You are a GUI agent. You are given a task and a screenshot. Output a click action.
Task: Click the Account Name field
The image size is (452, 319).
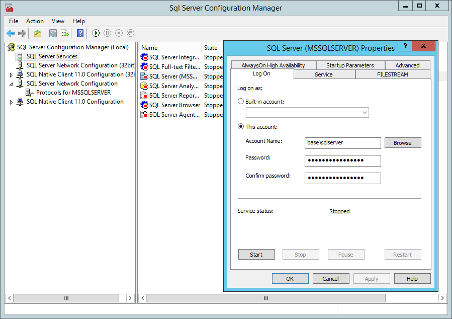343,143
